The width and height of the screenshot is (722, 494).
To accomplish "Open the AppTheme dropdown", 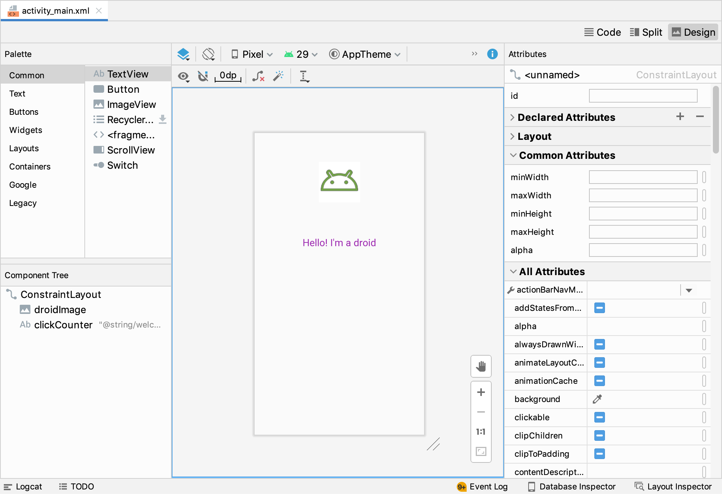I will pyautogui.click(x=365, y=54).
